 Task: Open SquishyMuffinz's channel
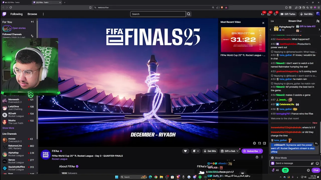click(x=19, y=168)
